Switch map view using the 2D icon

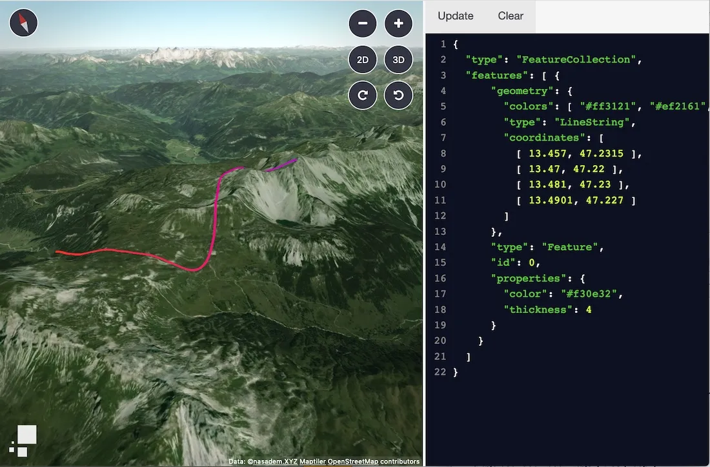point(362,59)
